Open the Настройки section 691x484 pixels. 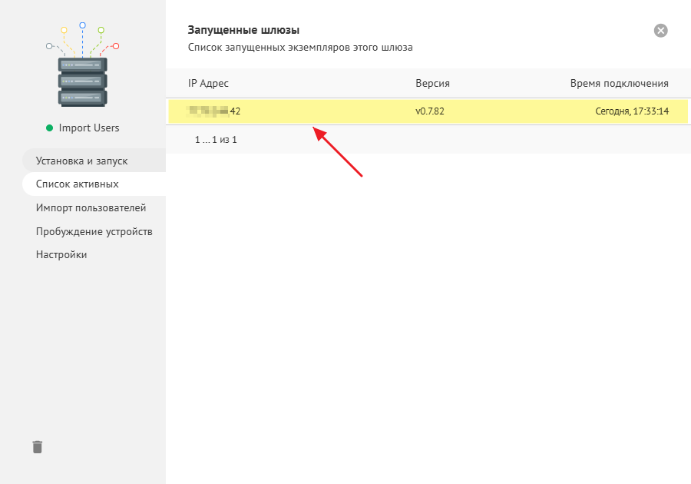[x=61, y=255]
